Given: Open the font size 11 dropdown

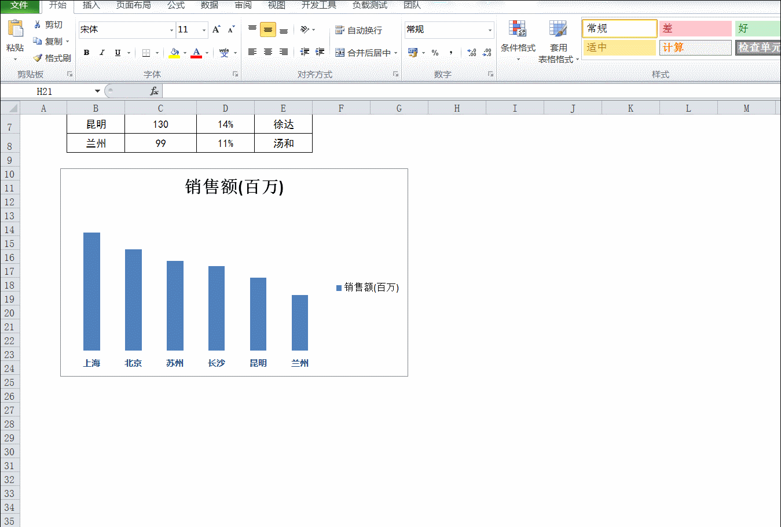Looking at the screenshot, I should pyautogui.click(x=204, y=30).
